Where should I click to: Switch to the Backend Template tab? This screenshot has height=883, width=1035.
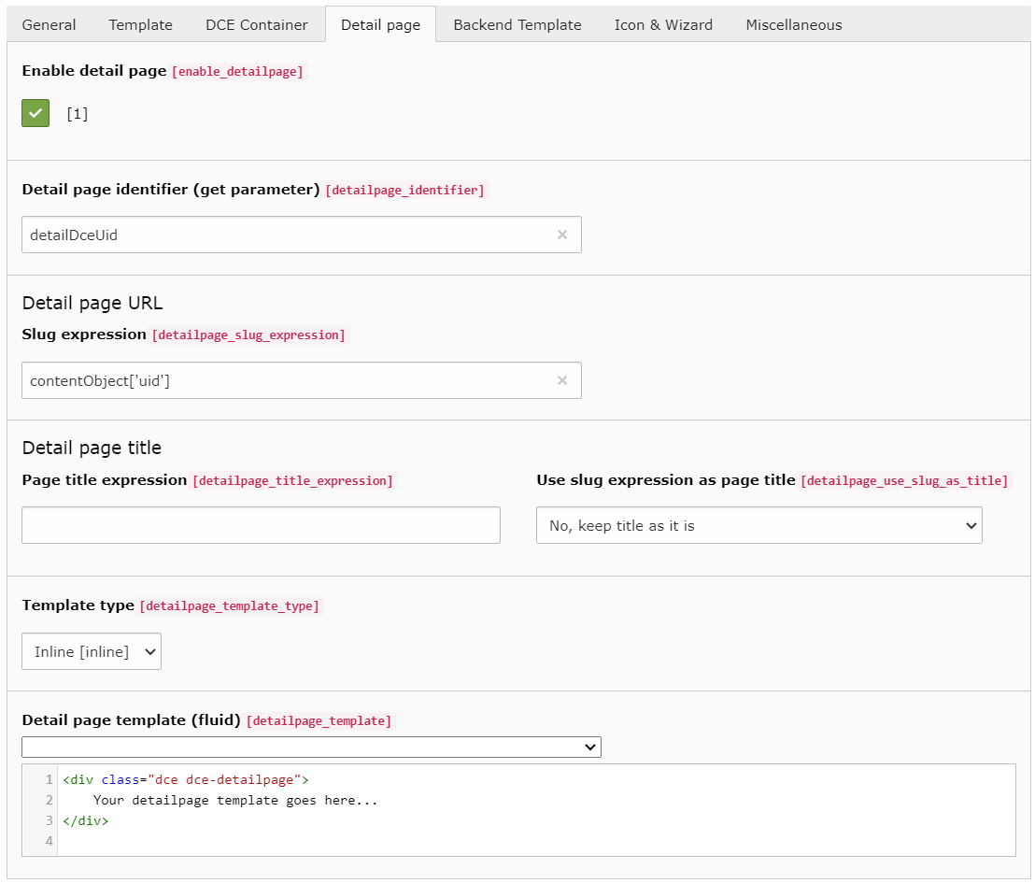(517, 24)
